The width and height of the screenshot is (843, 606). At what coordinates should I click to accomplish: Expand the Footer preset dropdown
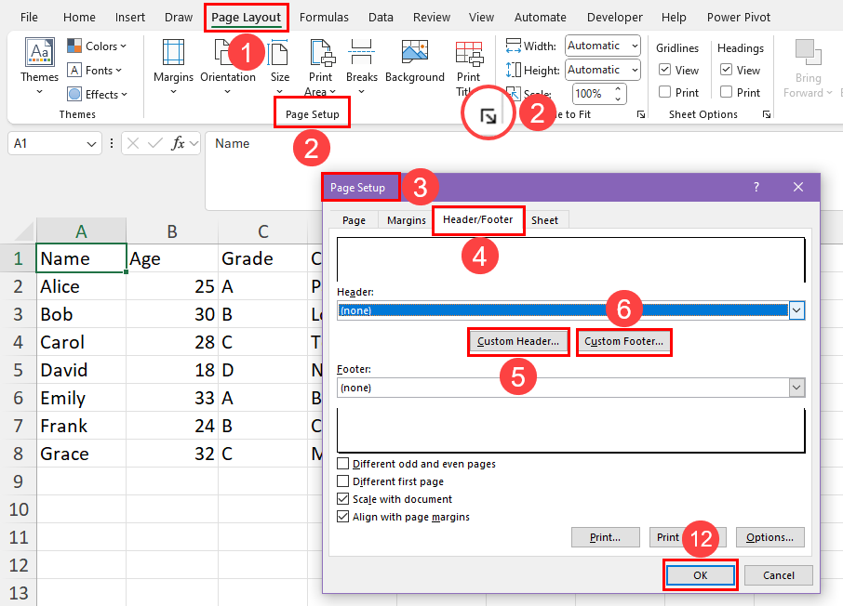[796, 388]
